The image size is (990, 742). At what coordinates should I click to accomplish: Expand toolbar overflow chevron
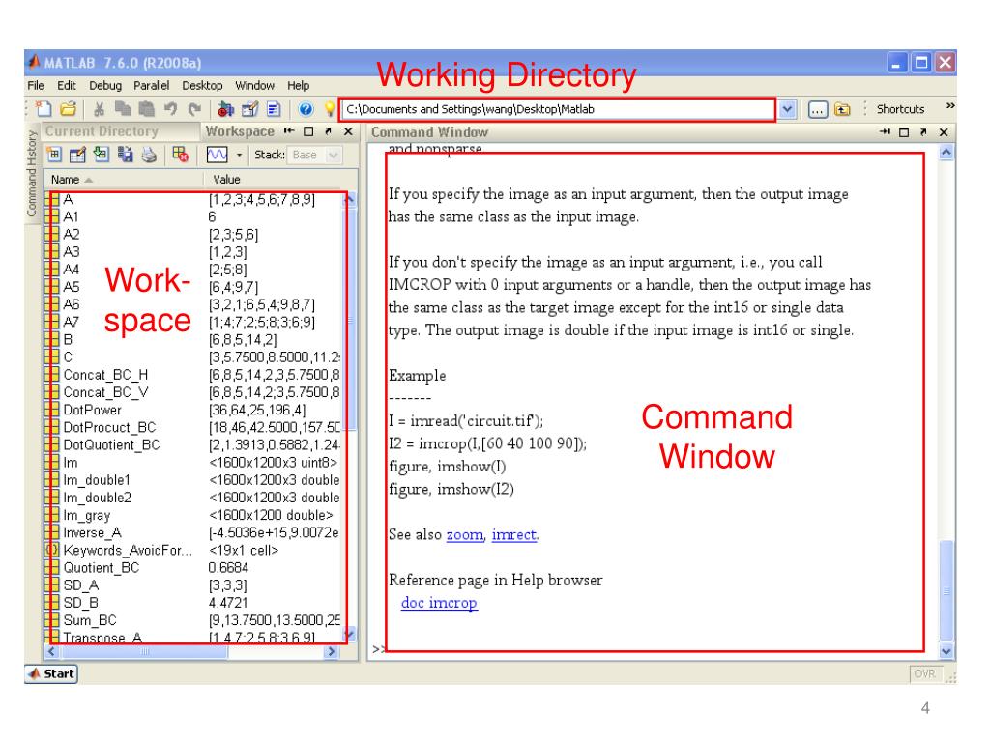click(949, 106)
